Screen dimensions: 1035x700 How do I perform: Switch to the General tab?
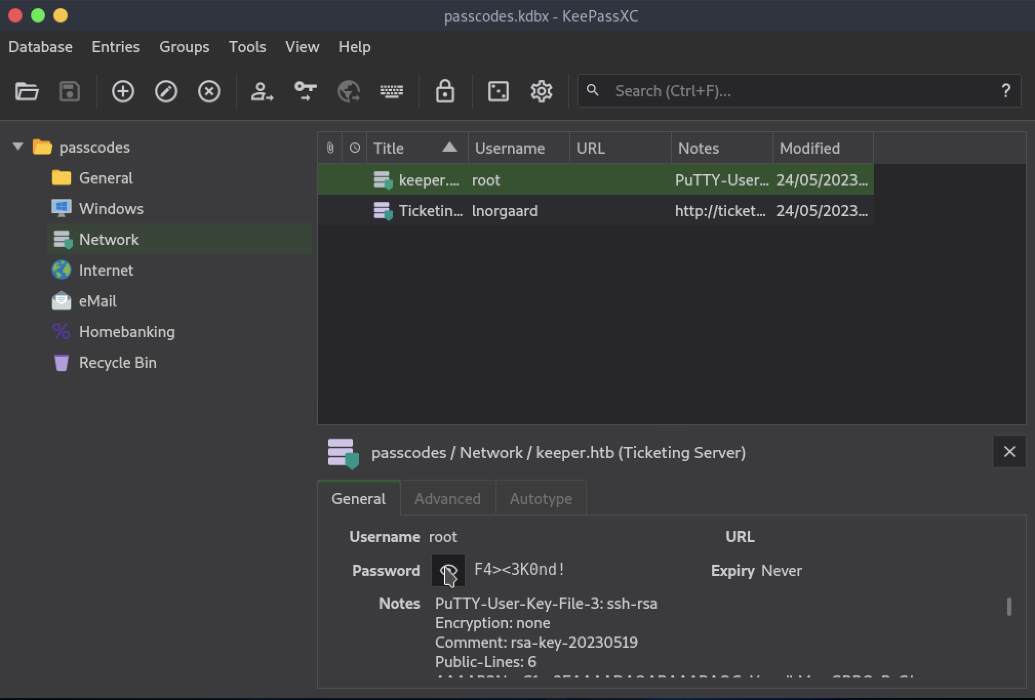[359, 499]
